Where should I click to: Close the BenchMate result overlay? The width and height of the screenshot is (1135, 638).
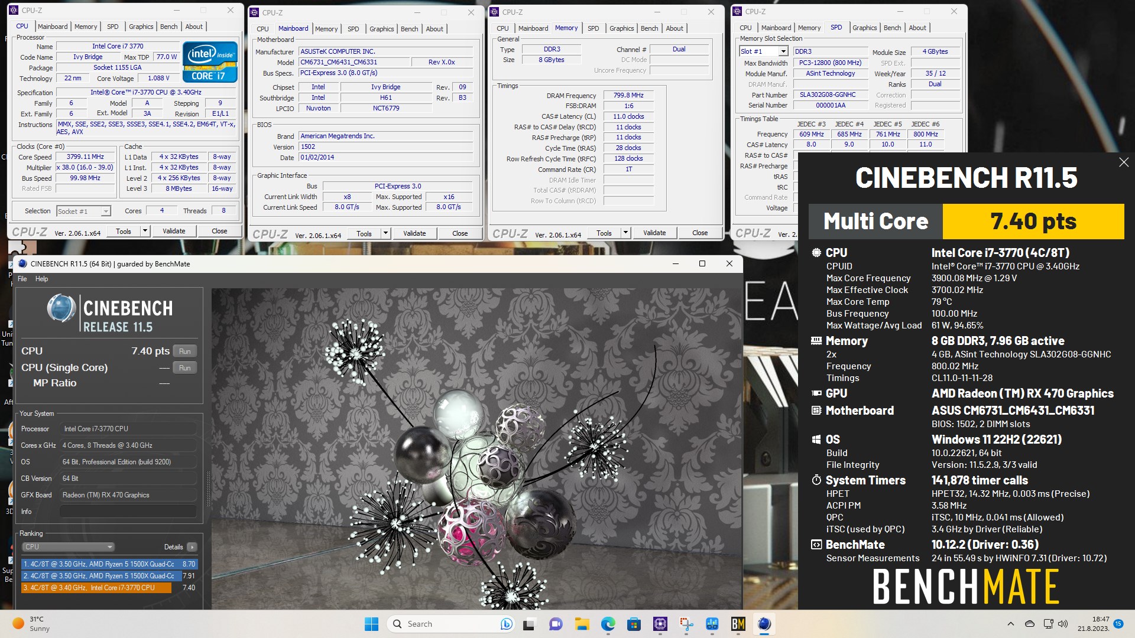coord(1124,162)
